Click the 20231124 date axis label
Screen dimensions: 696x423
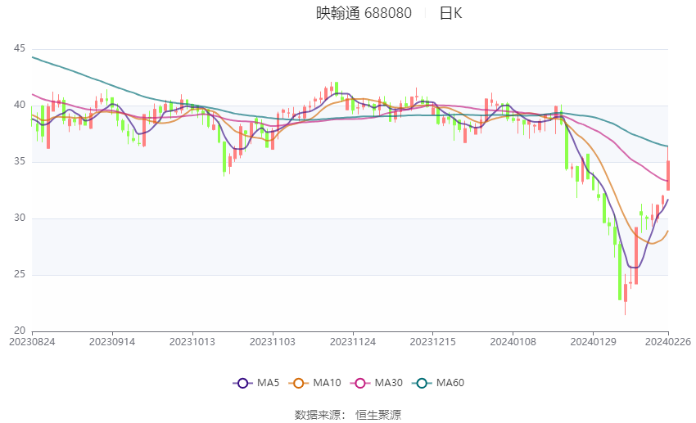353,342
